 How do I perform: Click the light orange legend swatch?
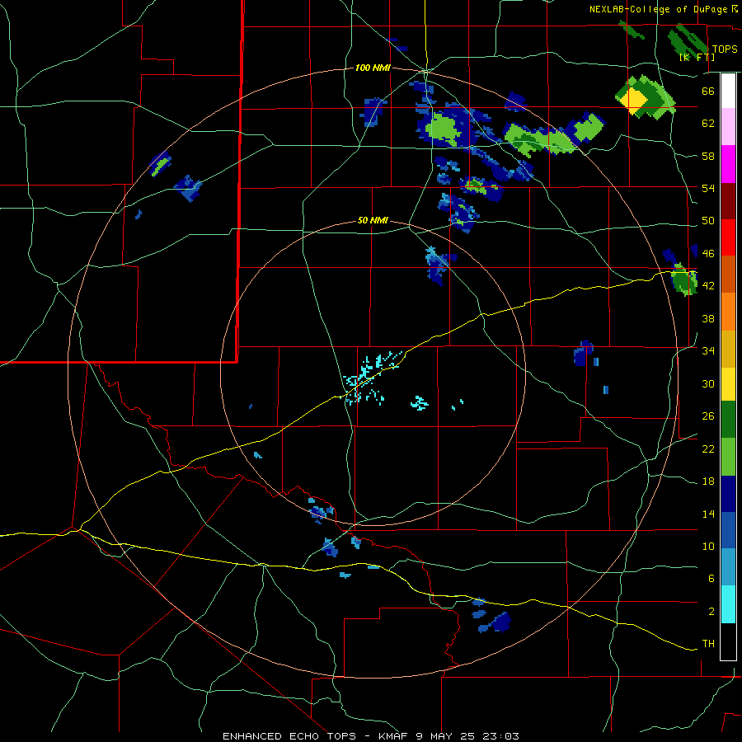tap(728, 312)
